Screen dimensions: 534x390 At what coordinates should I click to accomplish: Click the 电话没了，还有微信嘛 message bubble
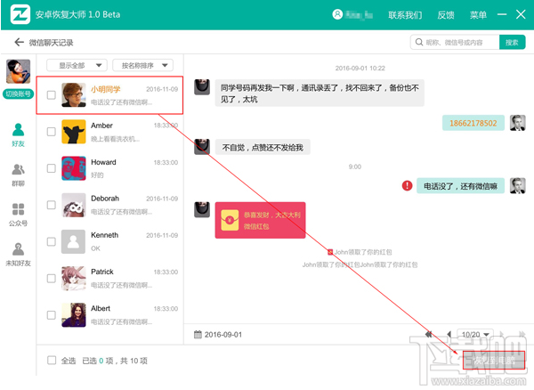click(x=460, y=185)
